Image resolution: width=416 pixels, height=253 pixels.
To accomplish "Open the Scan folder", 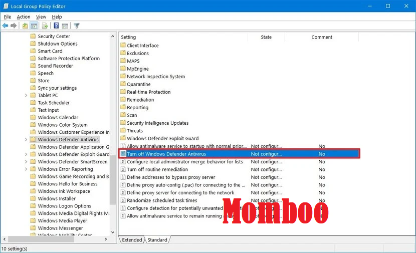I will (132, 115).
